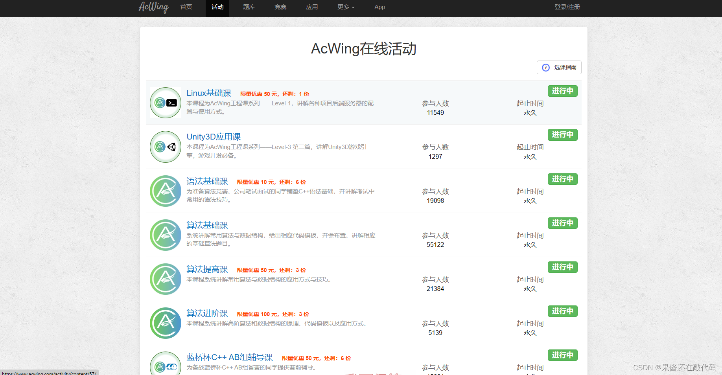Click 算法进阶课 description about 高阶算法
This screenshot has width=722, height=375.
[x=278, y=324]
